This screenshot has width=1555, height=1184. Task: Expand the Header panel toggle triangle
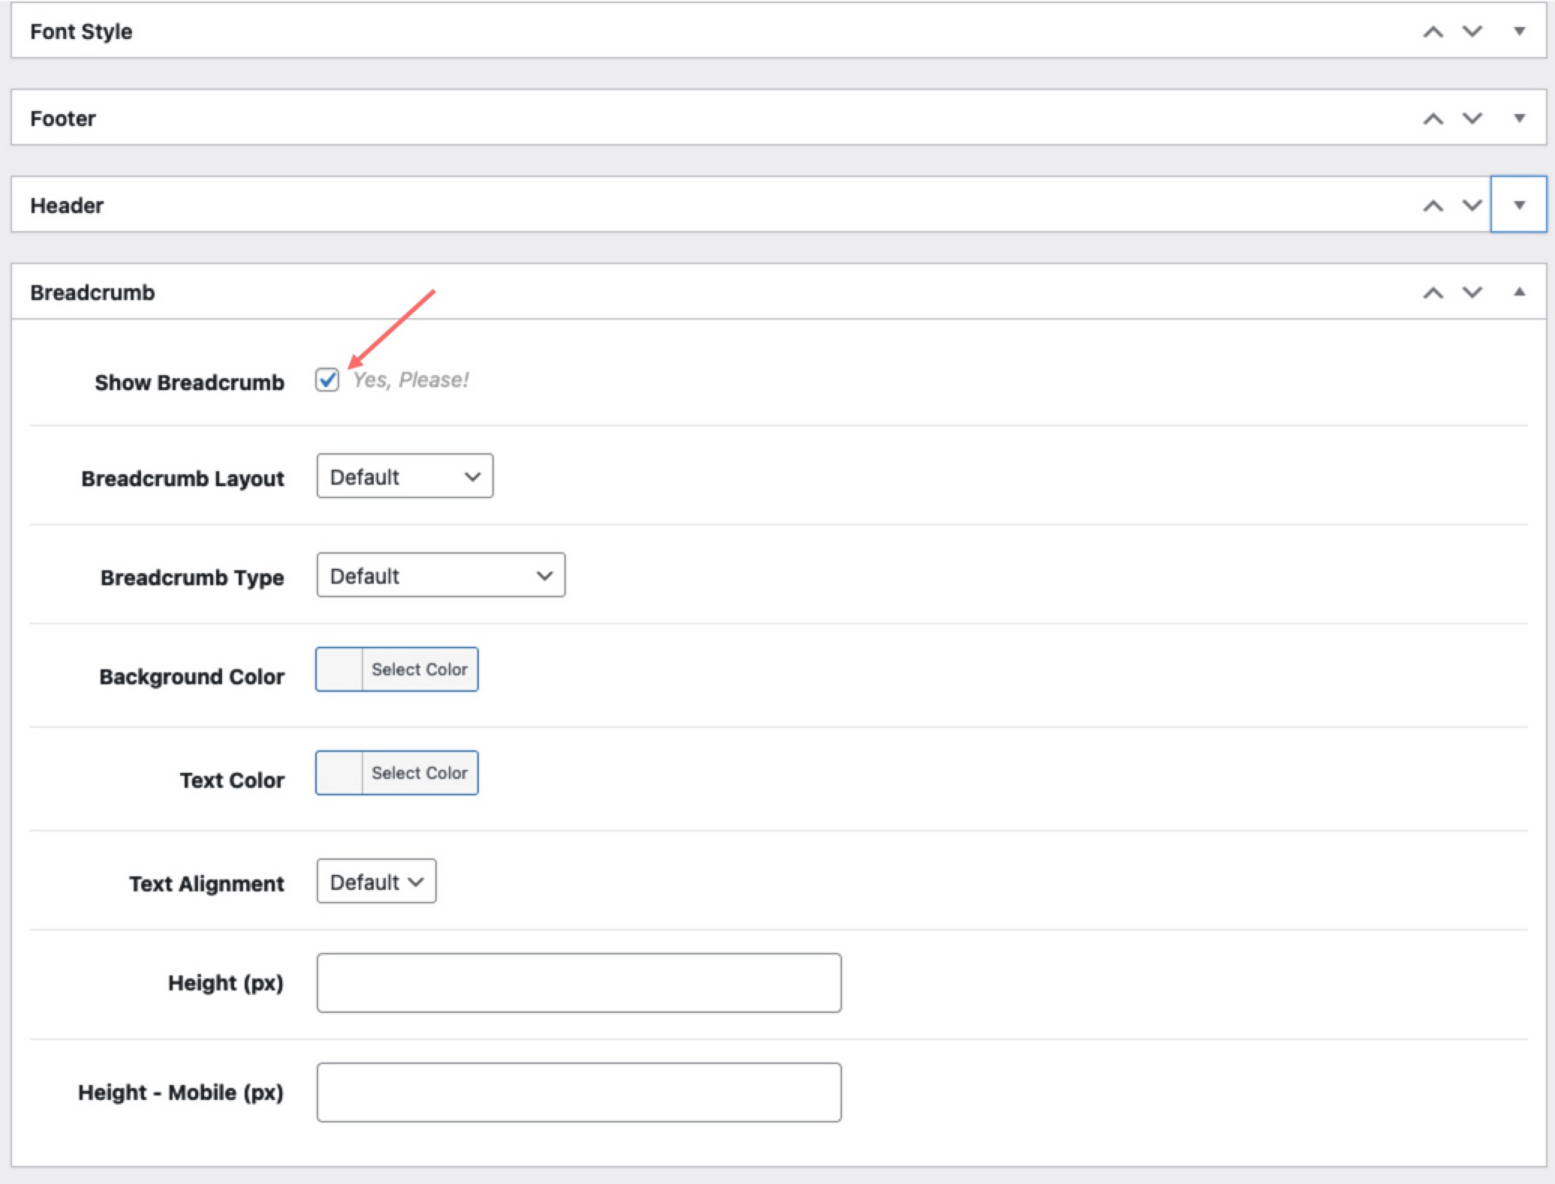click(1519, 205)
